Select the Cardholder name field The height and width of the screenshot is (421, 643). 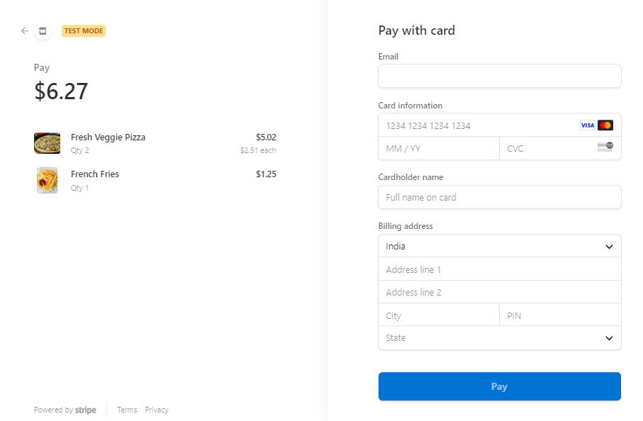499,197
